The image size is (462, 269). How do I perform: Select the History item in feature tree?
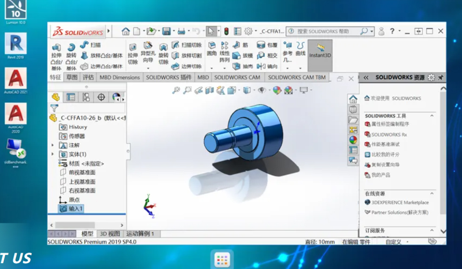point(73,127)
